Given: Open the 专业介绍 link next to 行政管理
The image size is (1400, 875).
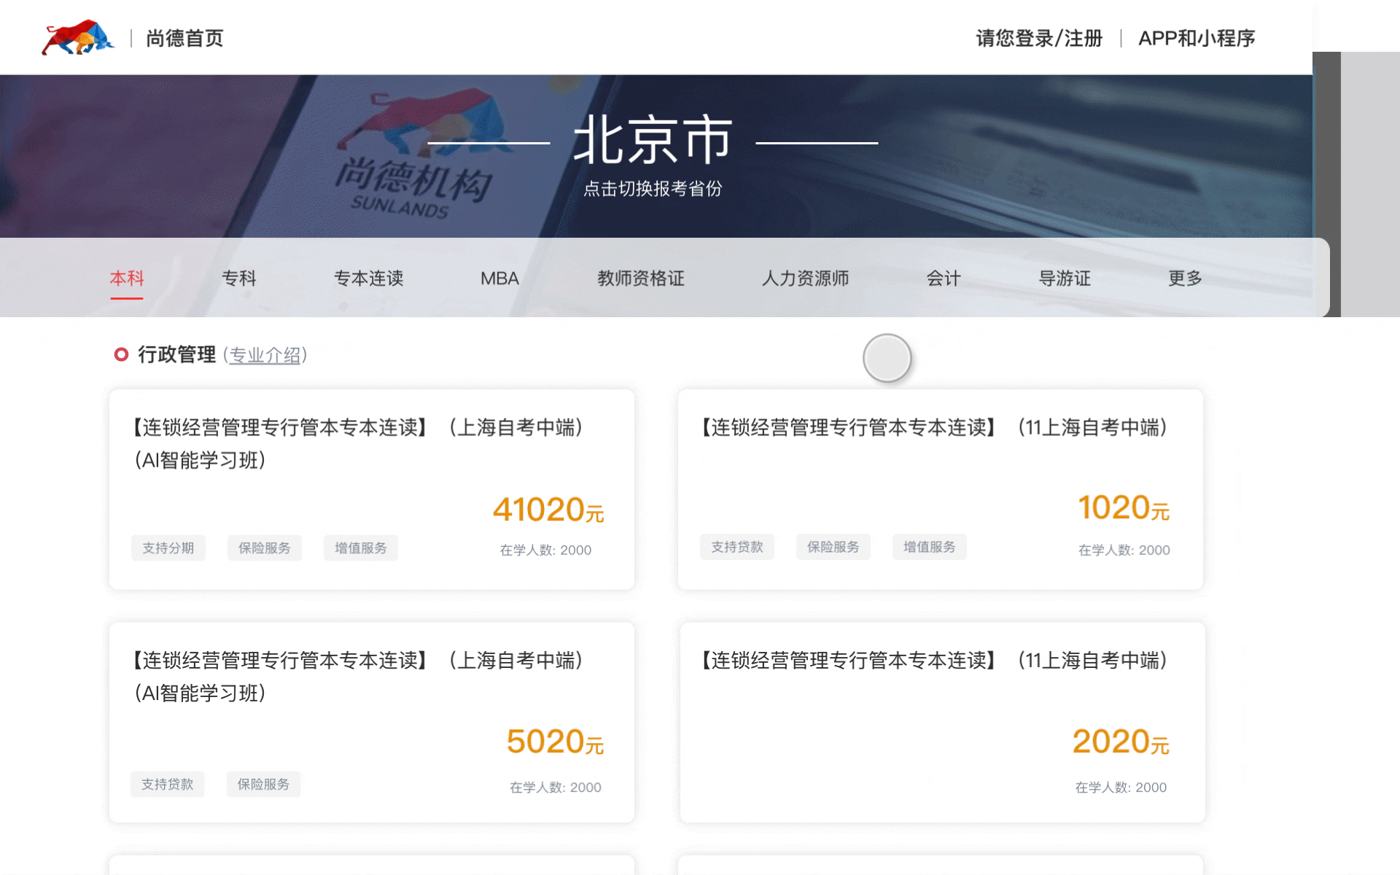Looking at the screenshot, I should (x=266, y=355).
